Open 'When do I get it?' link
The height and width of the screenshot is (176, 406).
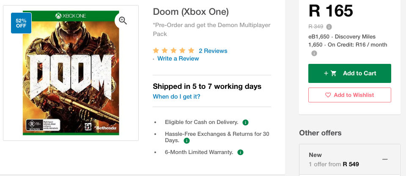176,96
